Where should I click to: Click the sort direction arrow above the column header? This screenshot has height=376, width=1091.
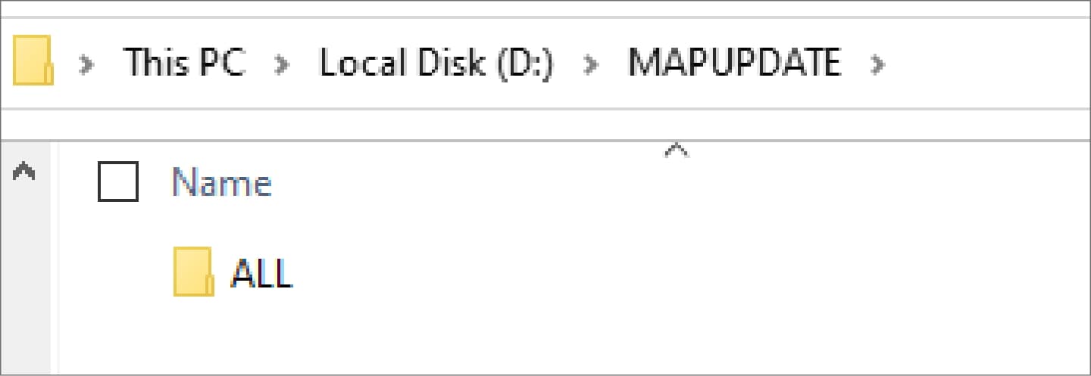tap(676, 151)
